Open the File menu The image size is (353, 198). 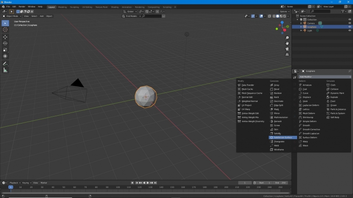pos(8,7)
